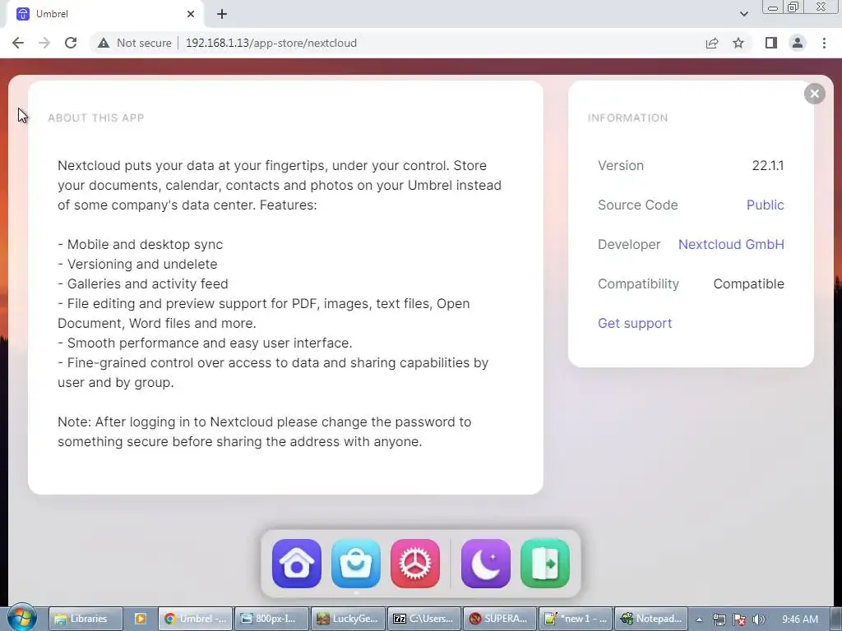Switch to LuckyGe taskbar window
The image size is (842, 631).
[348, 619]
